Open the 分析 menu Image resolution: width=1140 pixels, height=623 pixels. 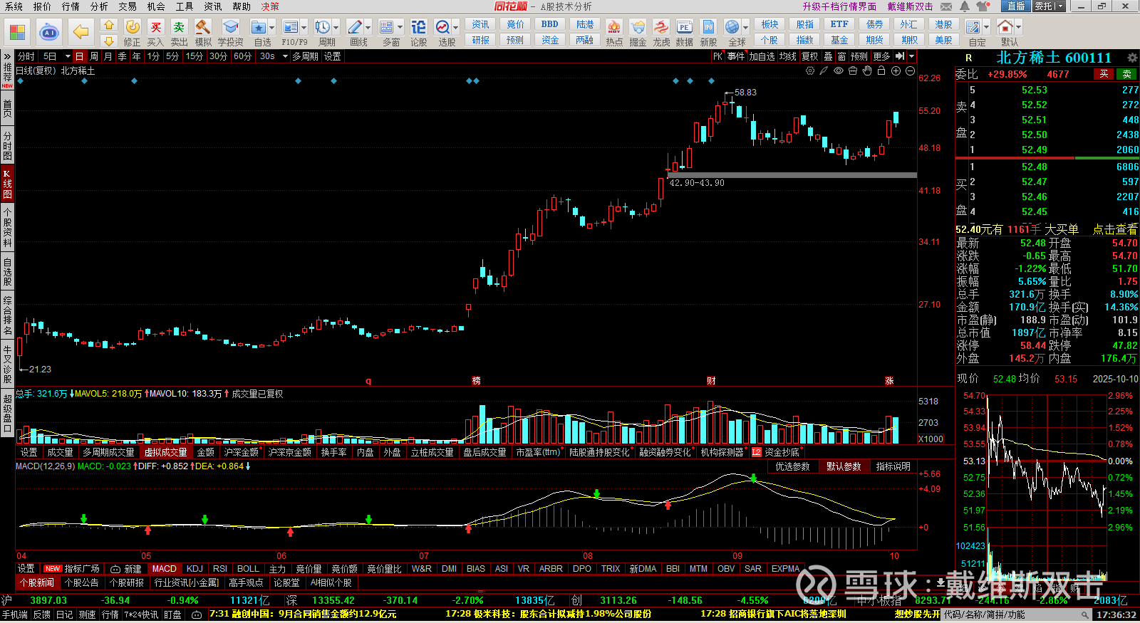pos(99,6)
